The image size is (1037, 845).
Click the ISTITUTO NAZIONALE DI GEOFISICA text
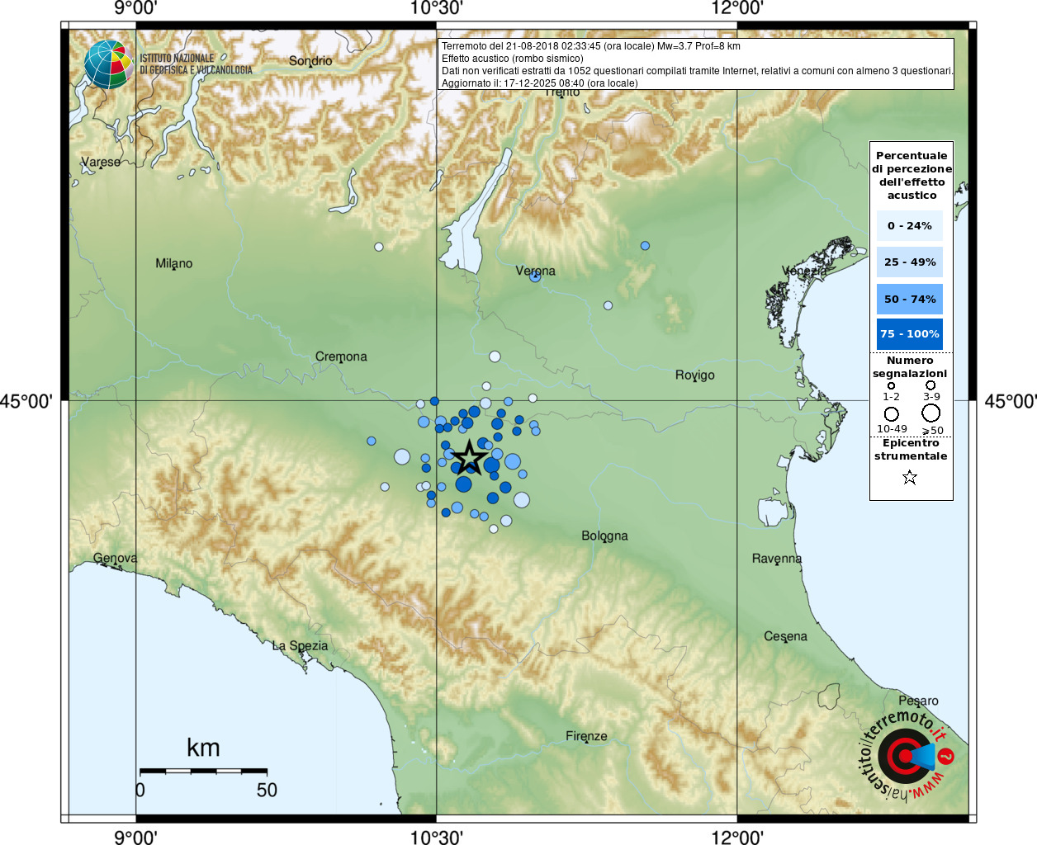[x=196, y=64]
